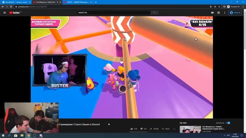Open Chrome's three-dot menu
This screenshot has height=138, width=246.
243,7
